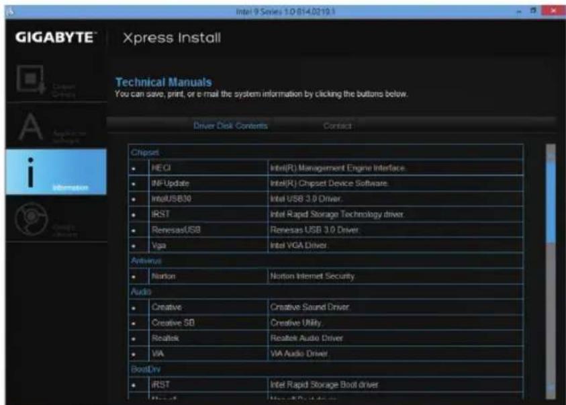Click Creative Utility description
This screenshot has height=405, width=566.
[295, 323]
